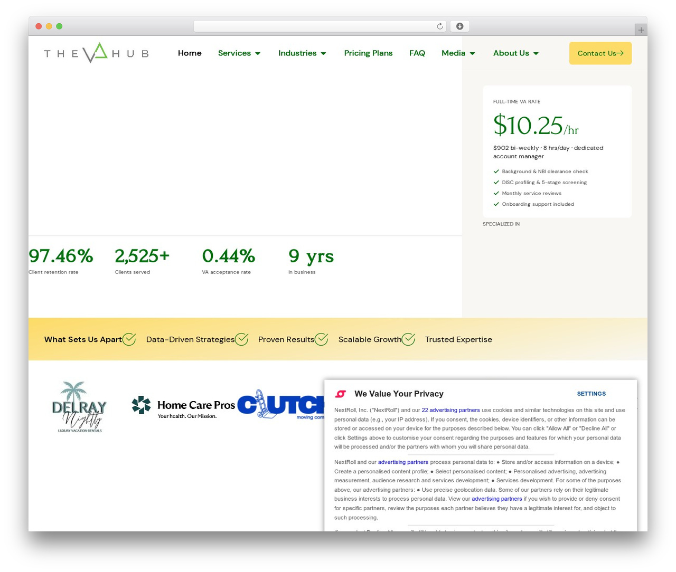676x572 pixels.
Task: Click checkmark icon after Scalable Growth
Action: pyautogui.click(x=408, y=339)
